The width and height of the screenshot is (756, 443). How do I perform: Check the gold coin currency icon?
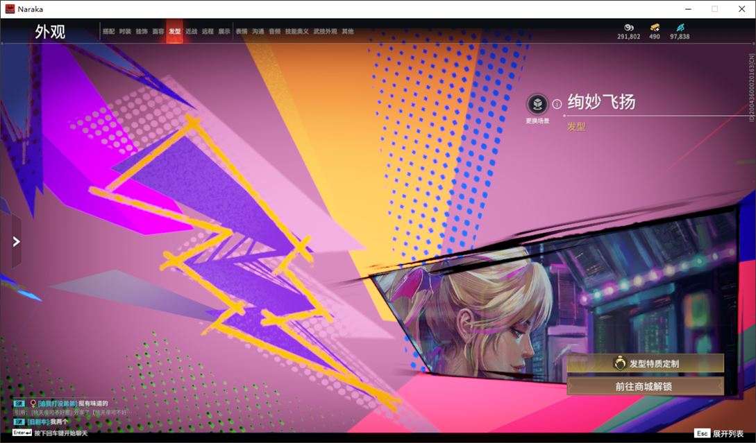(629, 28)
